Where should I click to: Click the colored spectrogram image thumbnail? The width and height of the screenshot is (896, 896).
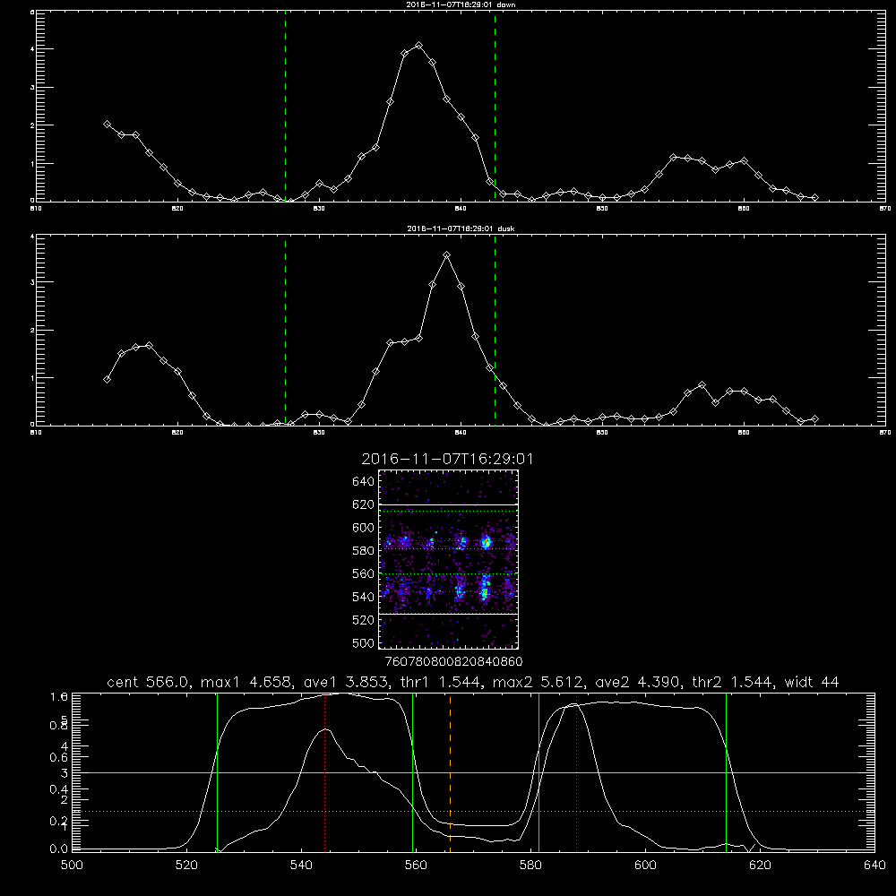[x=448, y=559]
